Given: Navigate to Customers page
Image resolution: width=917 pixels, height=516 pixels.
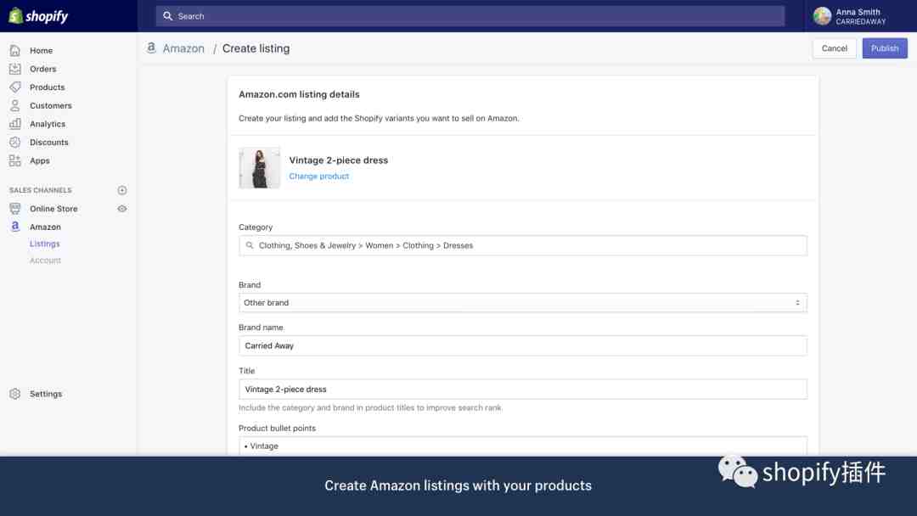Looking at the screenshot, I should [x=51, y=106].
